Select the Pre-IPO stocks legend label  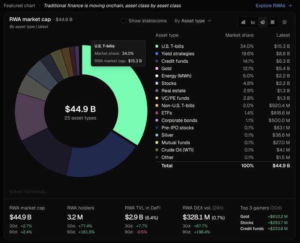point(177,128)
